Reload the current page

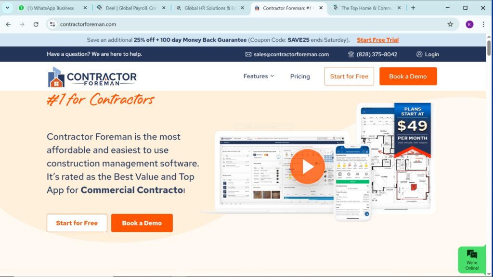(x=36, y=24)
